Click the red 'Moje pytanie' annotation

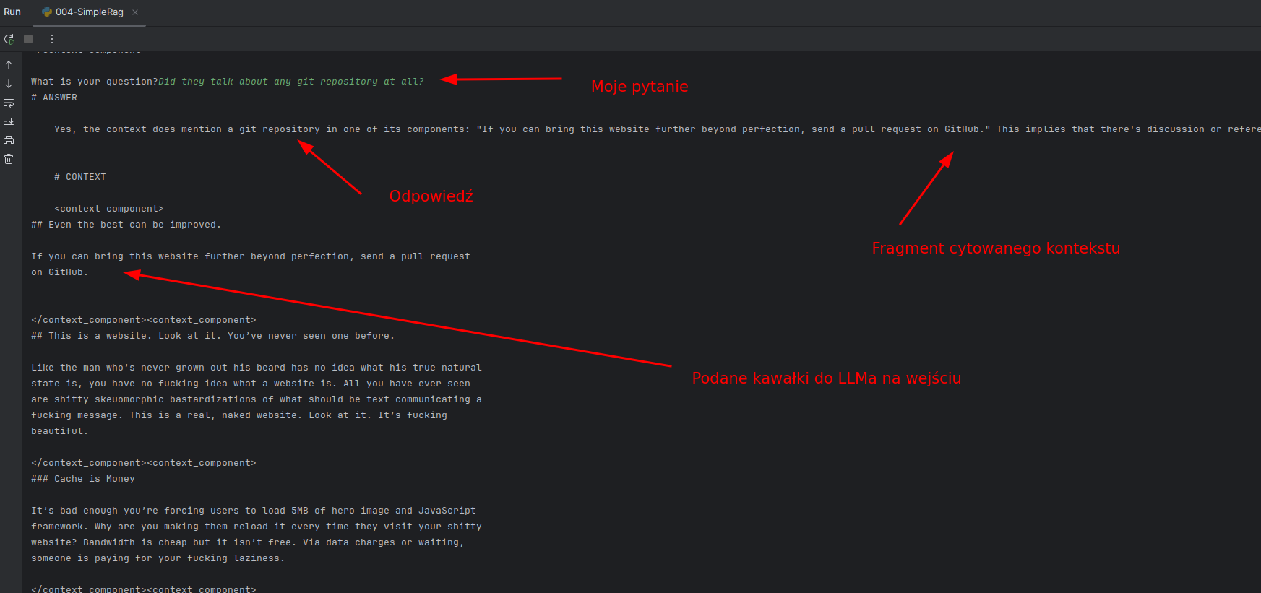coord(639,87)
